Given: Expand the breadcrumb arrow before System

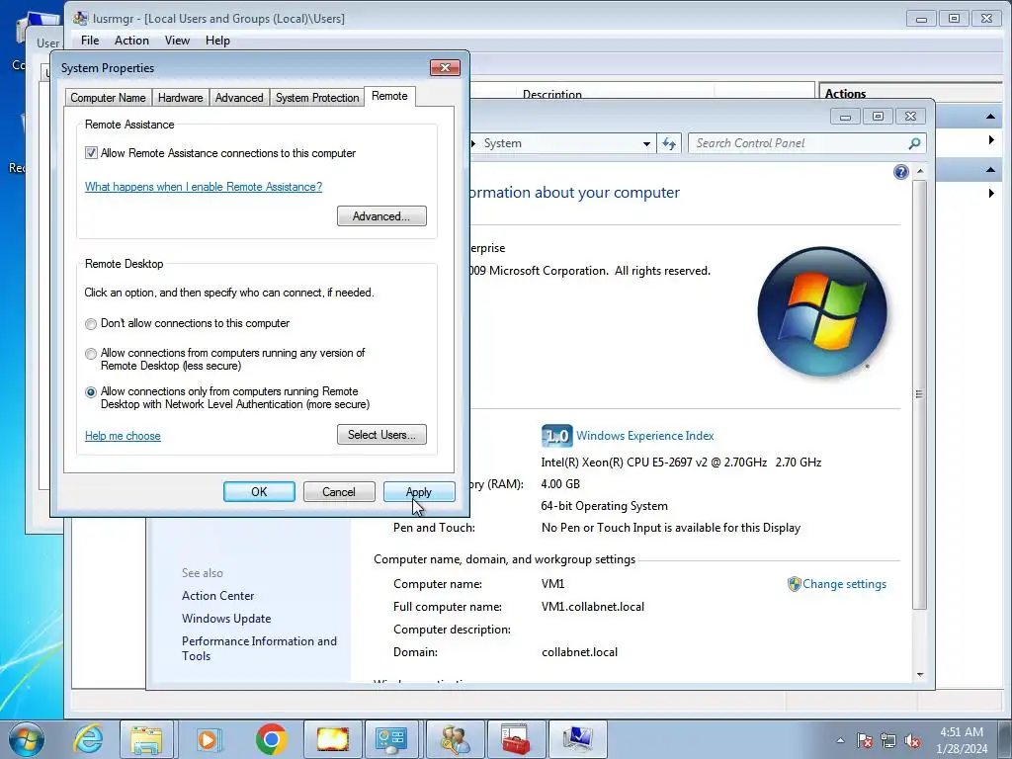Looking at the screenshot, I should coord(473,143).
